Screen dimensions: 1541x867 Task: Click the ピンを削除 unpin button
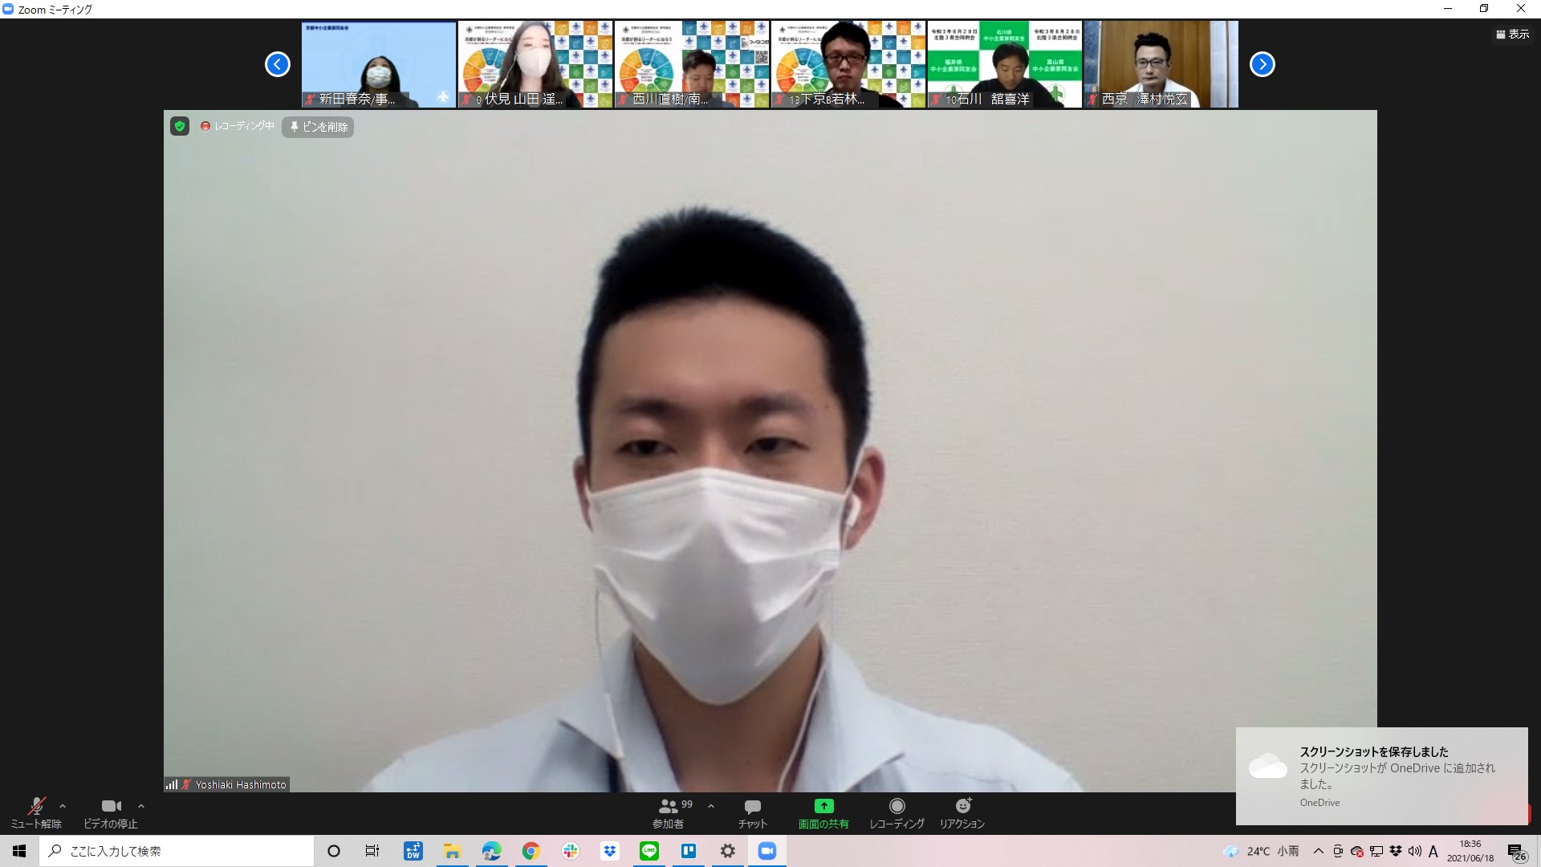(x=319, y=127)
